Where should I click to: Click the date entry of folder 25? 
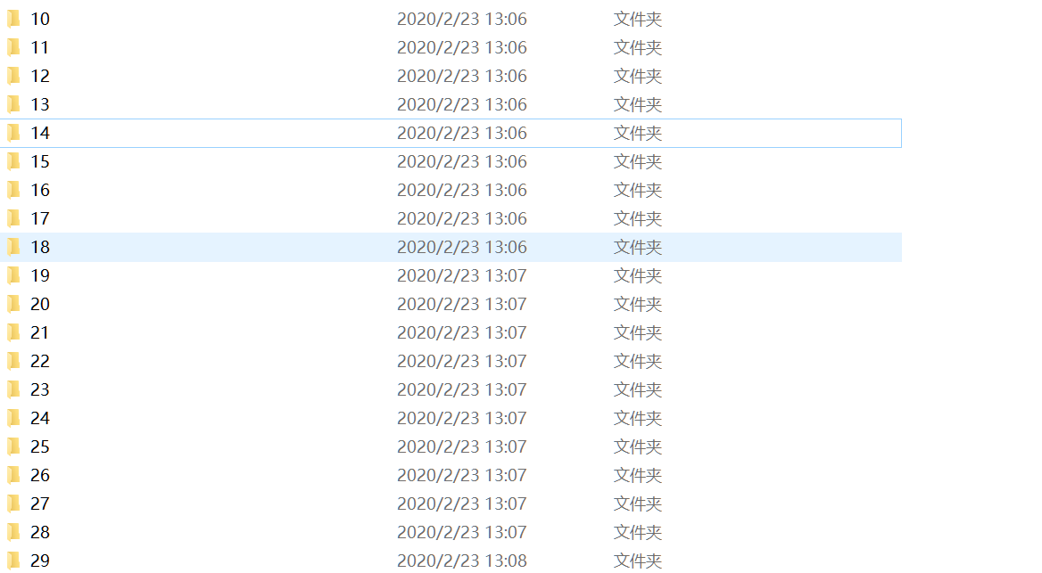(x=462, y=446)
